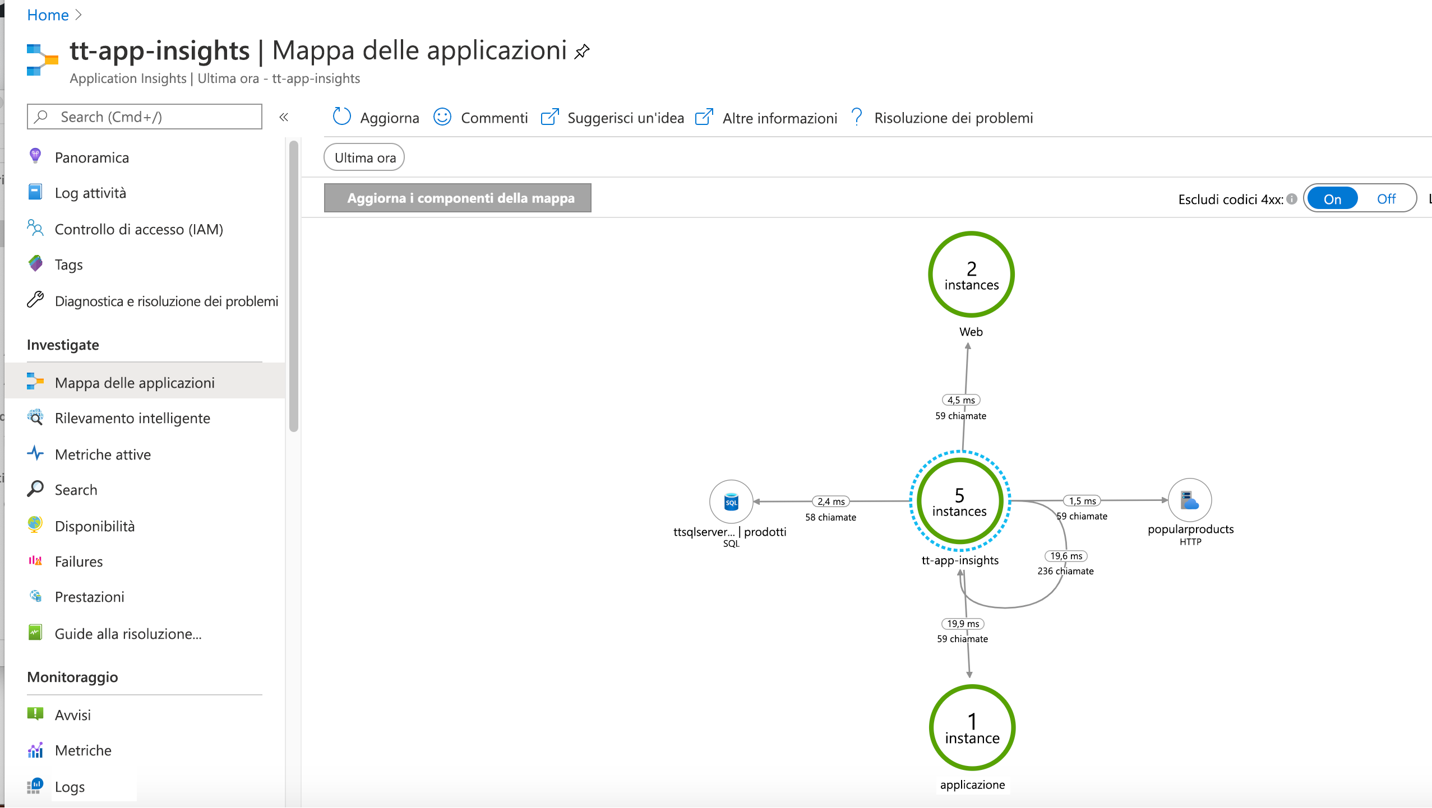Open the Ultima ora time range selector
Viewport: 1432px width, 808px height.
point(364,157)
